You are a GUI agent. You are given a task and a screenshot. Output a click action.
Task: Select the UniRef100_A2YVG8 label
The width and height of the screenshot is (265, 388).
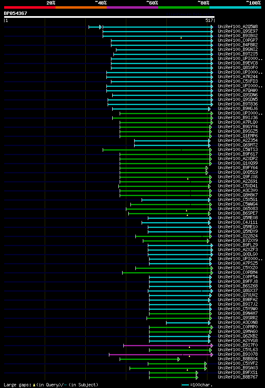(x=238, y=340)
